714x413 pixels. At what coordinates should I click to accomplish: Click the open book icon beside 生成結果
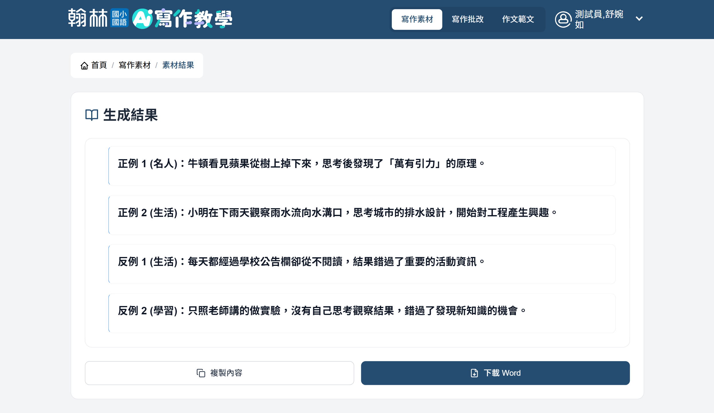(92, 115)
